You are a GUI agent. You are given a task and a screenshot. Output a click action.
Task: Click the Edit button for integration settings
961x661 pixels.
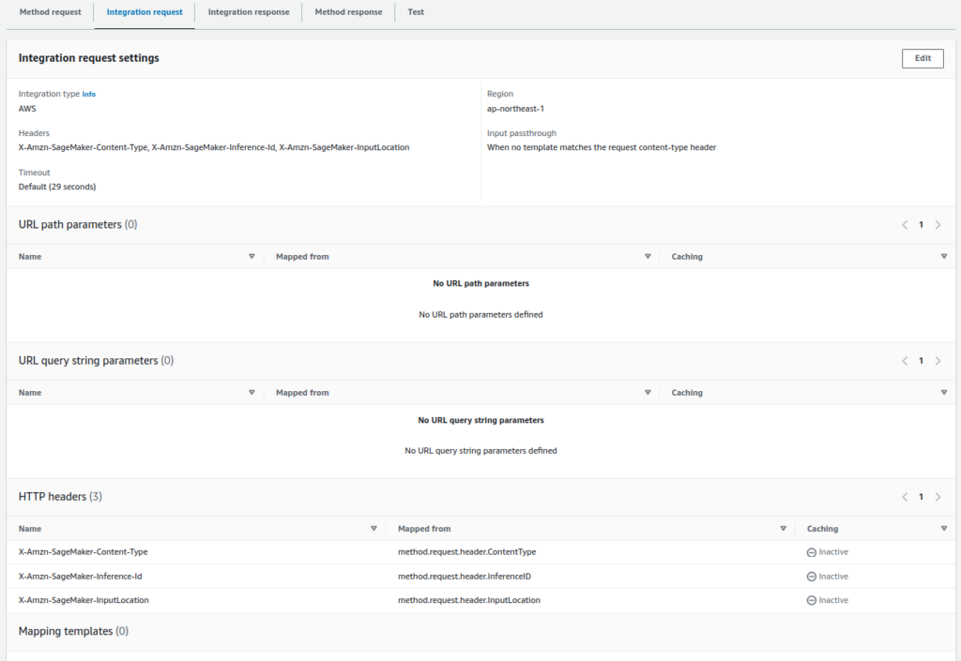pos(923,58)
